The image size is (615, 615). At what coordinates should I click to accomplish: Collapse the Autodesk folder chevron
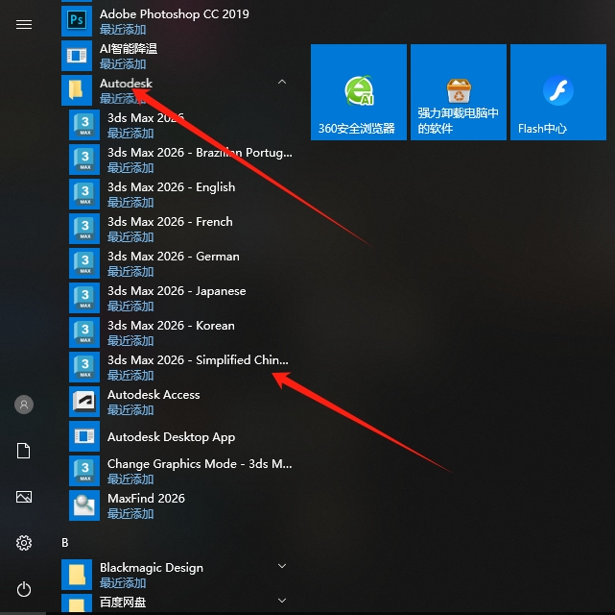click(x=281, y=83)
